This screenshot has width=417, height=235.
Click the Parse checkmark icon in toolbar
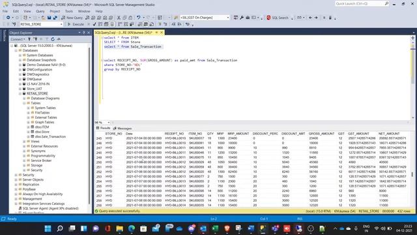click(94, 24)
